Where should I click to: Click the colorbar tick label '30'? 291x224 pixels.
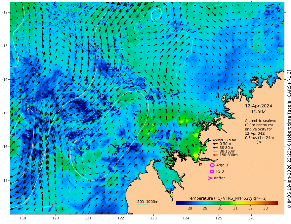tap(220, 208)
